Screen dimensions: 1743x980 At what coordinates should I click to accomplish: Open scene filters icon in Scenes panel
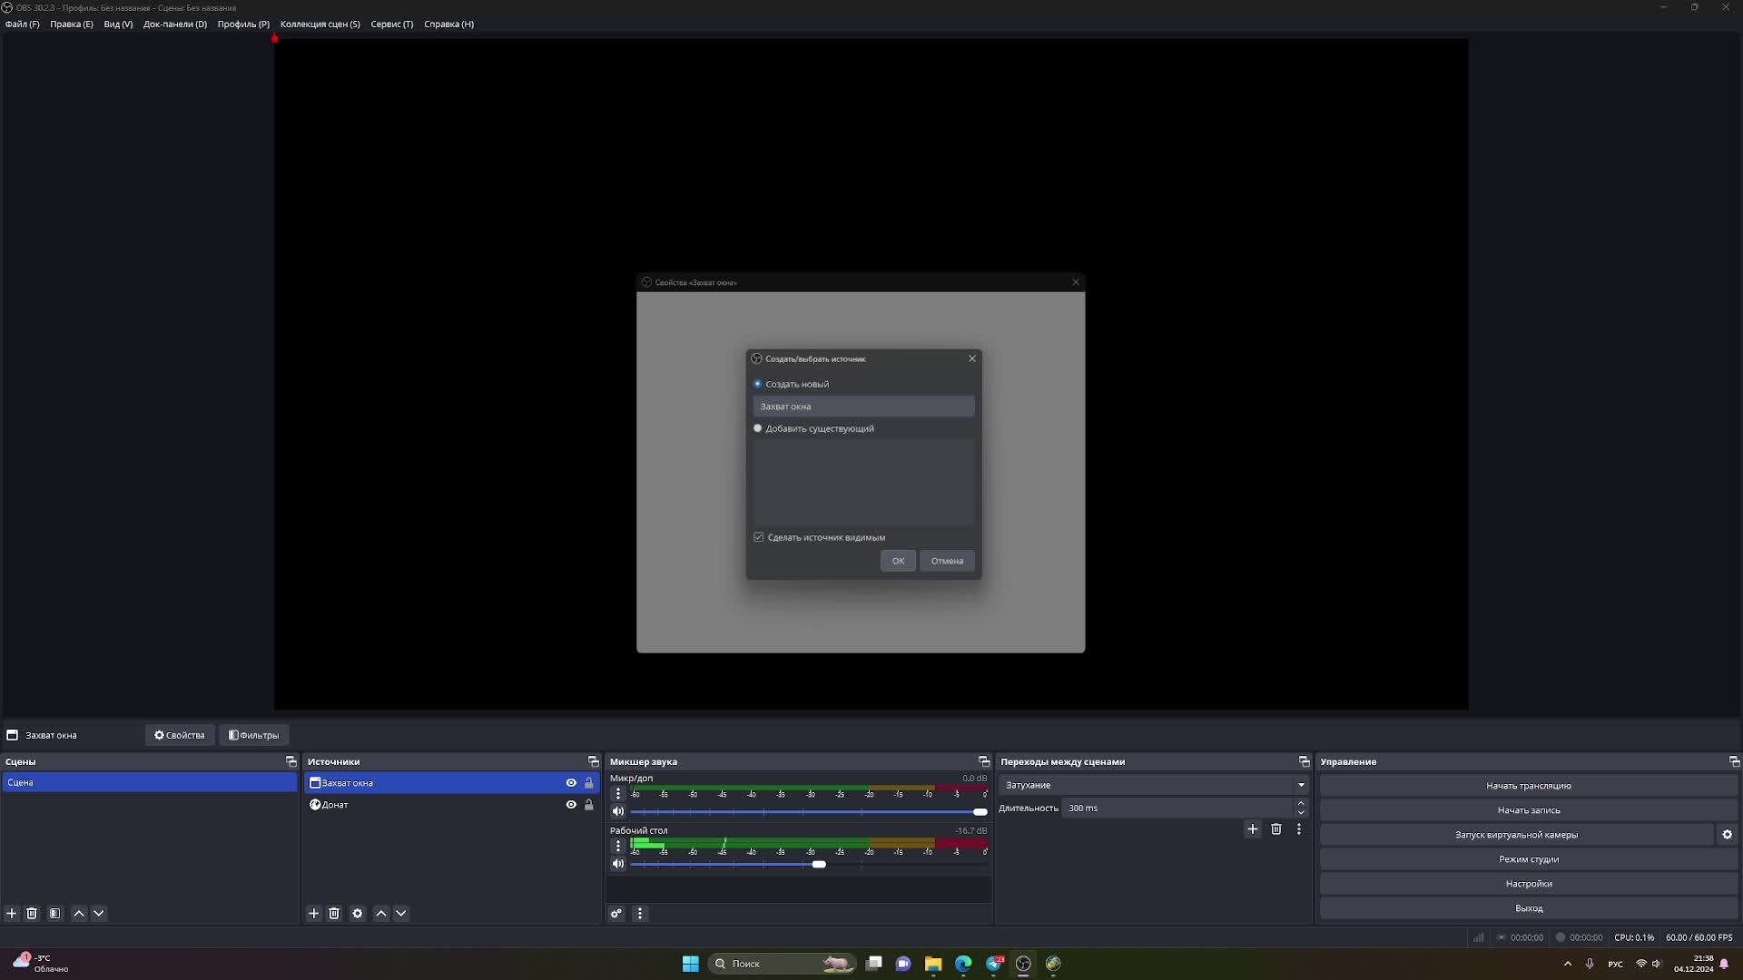pos(55,914)
